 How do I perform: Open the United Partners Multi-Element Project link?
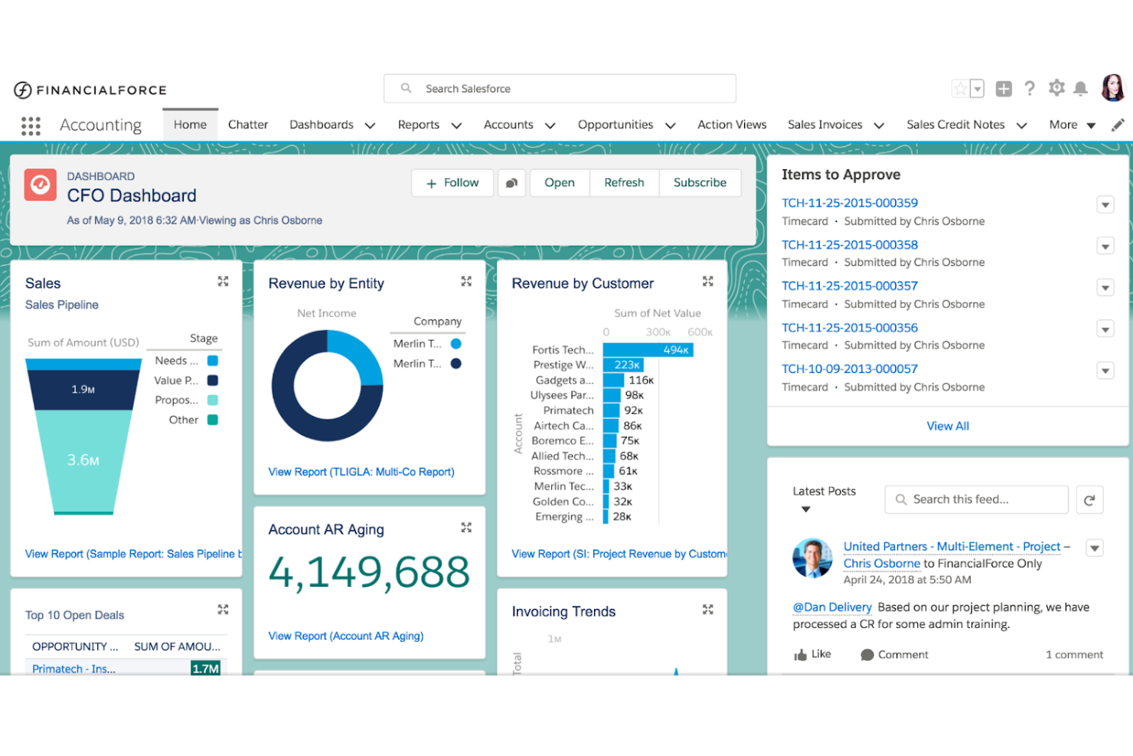point(952,546)
